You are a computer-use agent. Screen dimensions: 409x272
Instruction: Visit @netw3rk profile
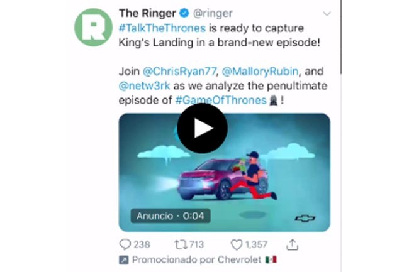click(144, 85)
